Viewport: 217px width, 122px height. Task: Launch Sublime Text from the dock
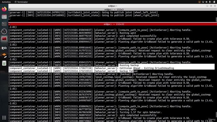[x=4, y=55]
